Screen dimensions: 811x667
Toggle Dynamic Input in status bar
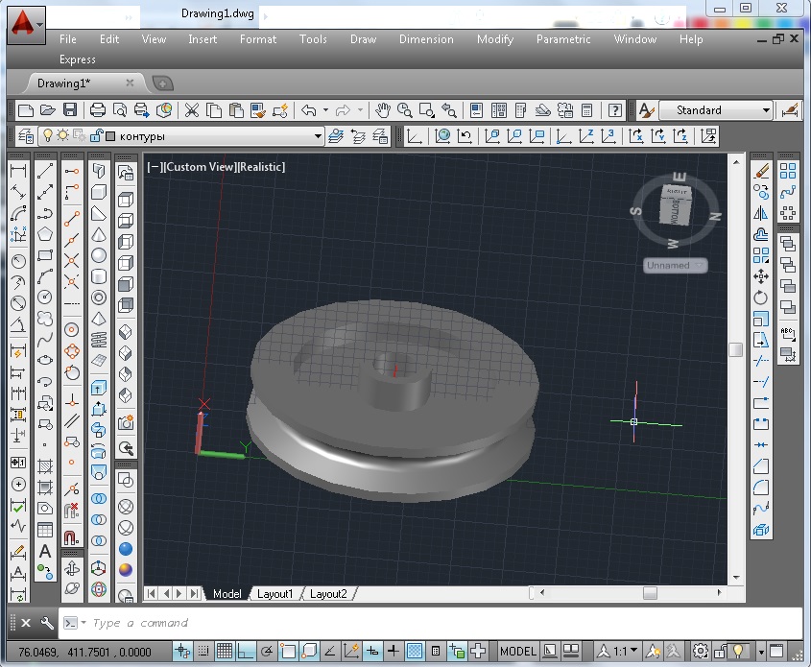(372, 651)
